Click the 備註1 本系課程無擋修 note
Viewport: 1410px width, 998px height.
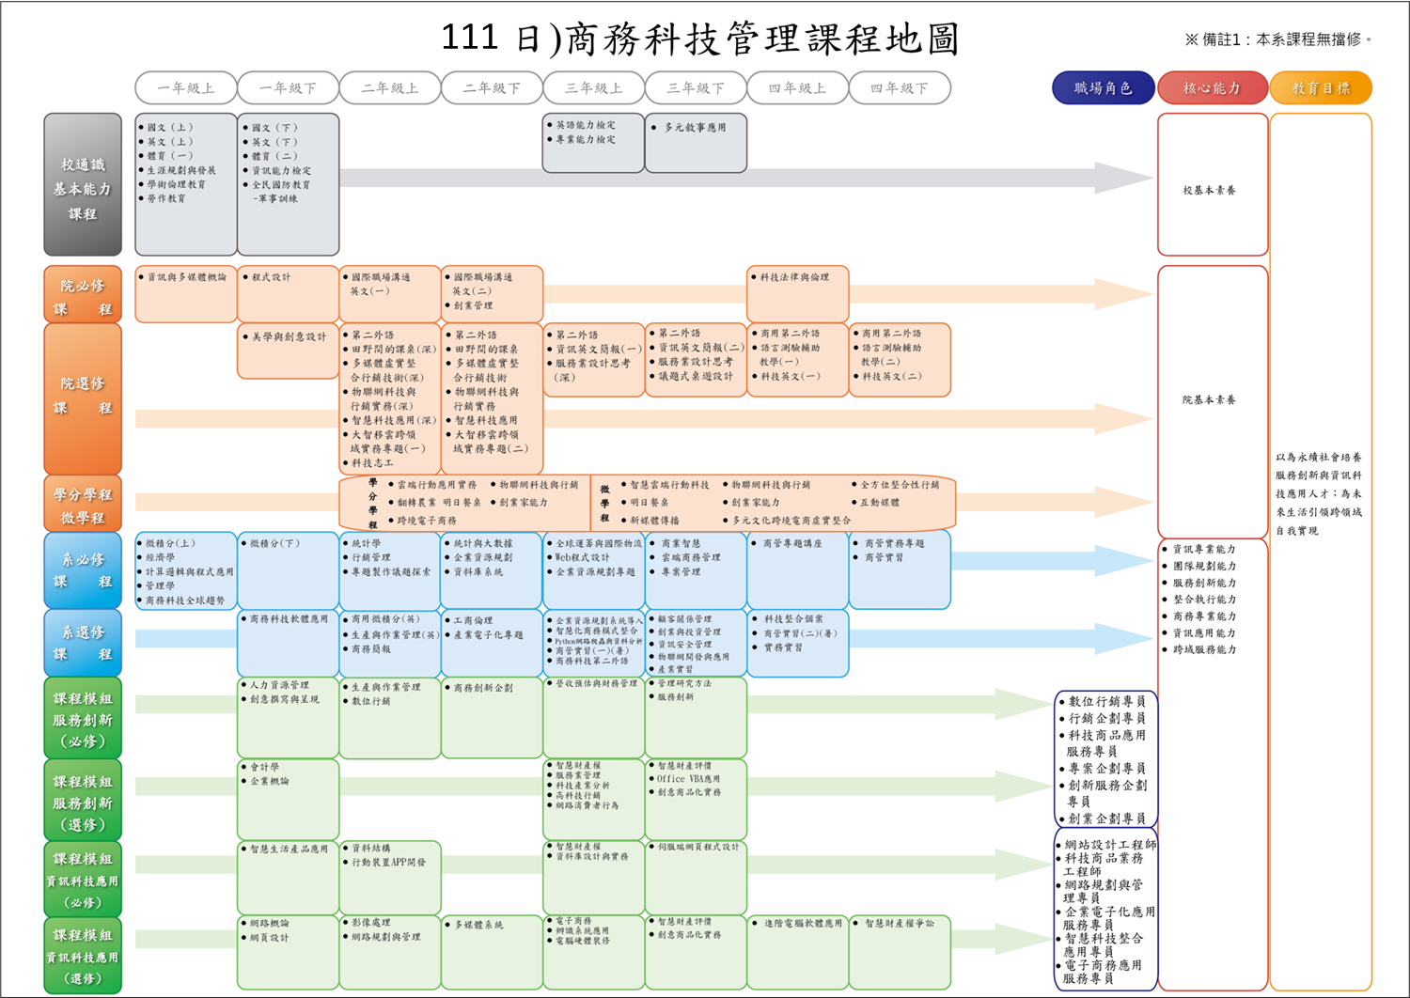[1278, 39]
